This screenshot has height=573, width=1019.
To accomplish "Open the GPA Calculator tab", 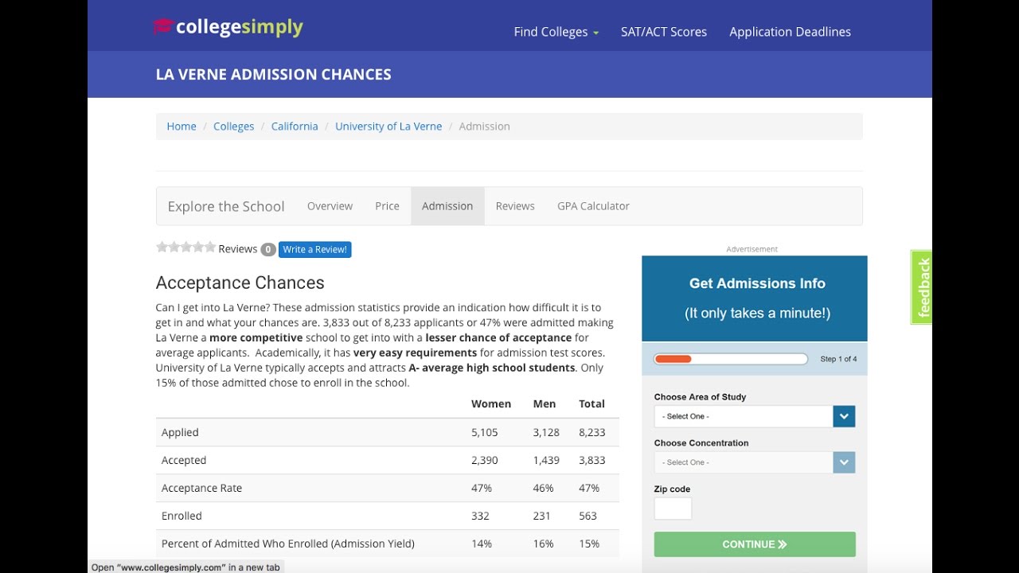I will pos(593,206).
